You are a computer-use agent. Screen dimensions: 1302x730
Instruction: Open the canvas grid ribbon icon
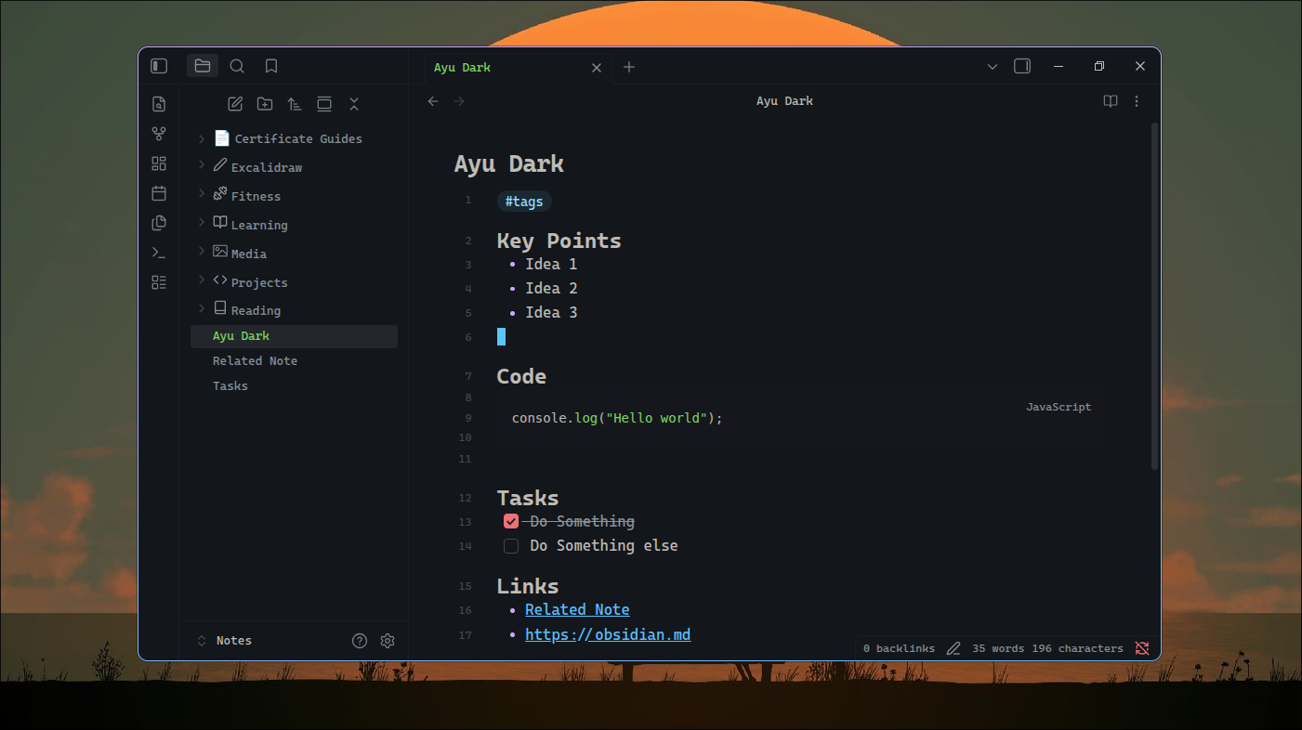159,163
